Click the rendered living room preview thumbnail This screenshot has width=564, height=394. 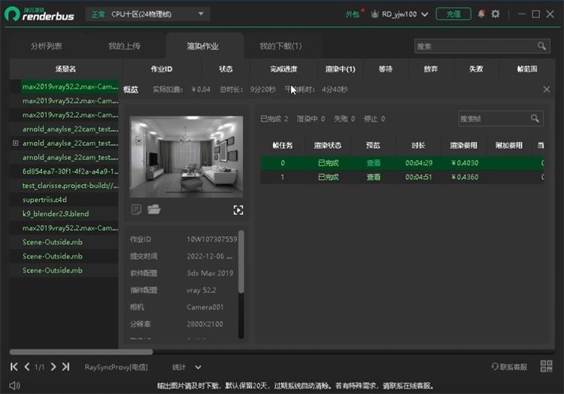point(186,156)
